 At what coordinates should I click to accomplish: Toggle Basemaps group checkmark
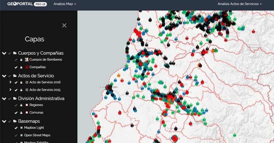(x=10, y=121)
